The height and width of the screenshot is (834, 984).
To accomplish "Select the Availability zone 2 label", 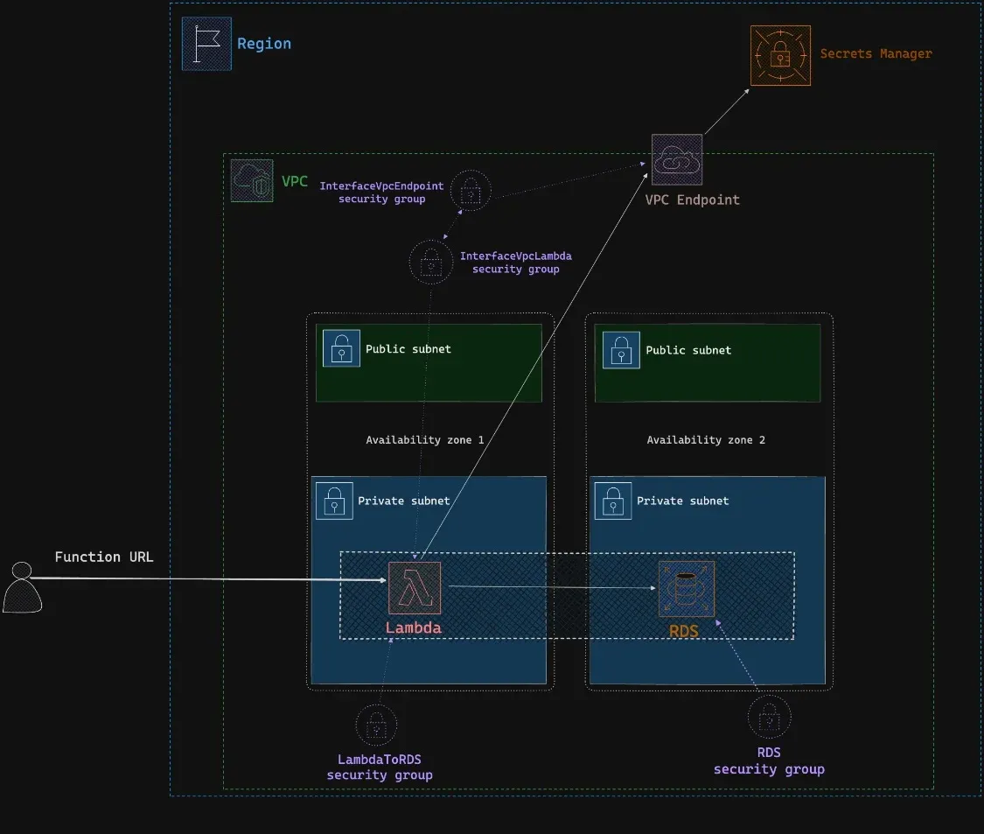I will tap(705, 440).
